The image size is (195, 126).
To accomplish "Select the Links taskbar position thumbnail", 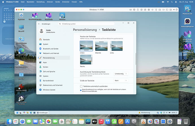I will [116, 46].
